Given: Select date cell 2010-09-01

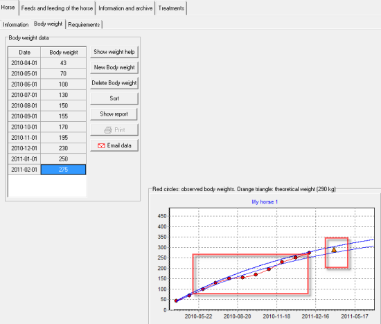Looking at the screenshot, I should click(24, 116).
